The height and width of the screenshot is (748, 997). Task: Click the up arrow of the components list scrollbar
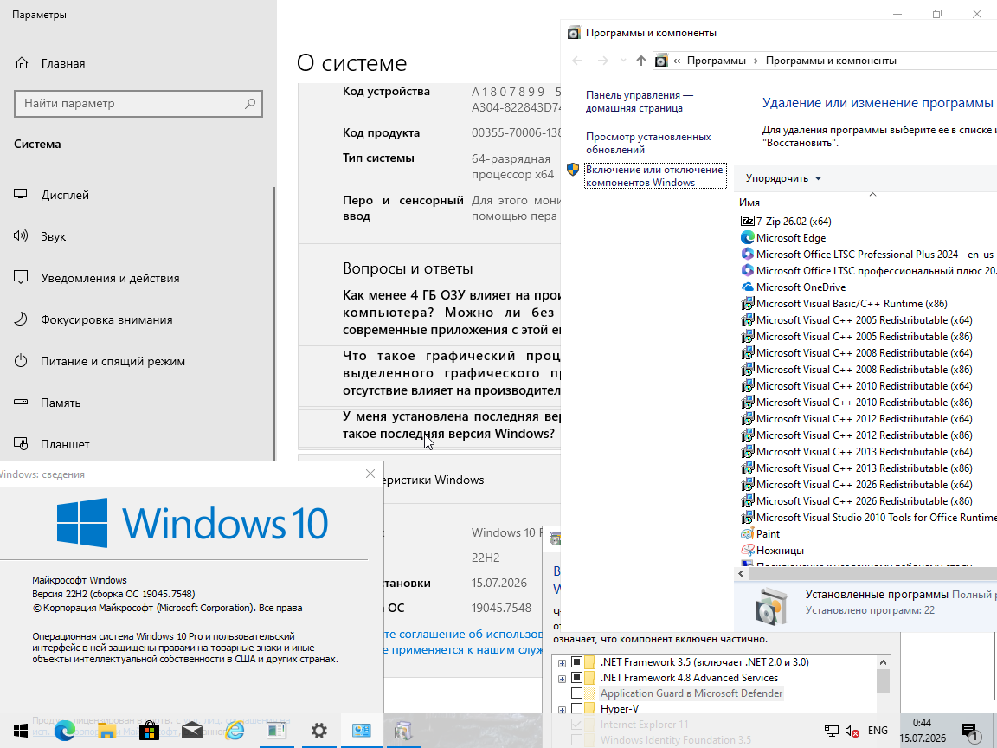click(x=883, y=662)
